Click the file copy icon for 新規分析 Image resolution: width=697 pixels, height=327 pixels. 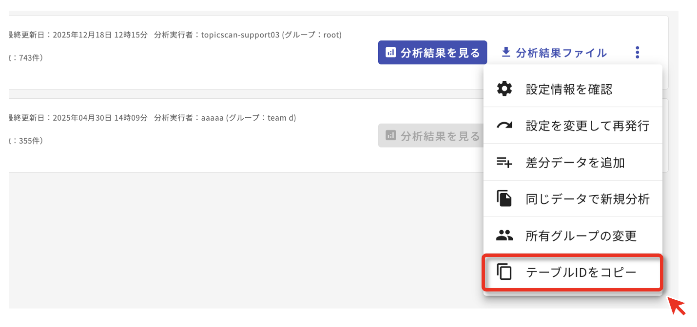504,199
